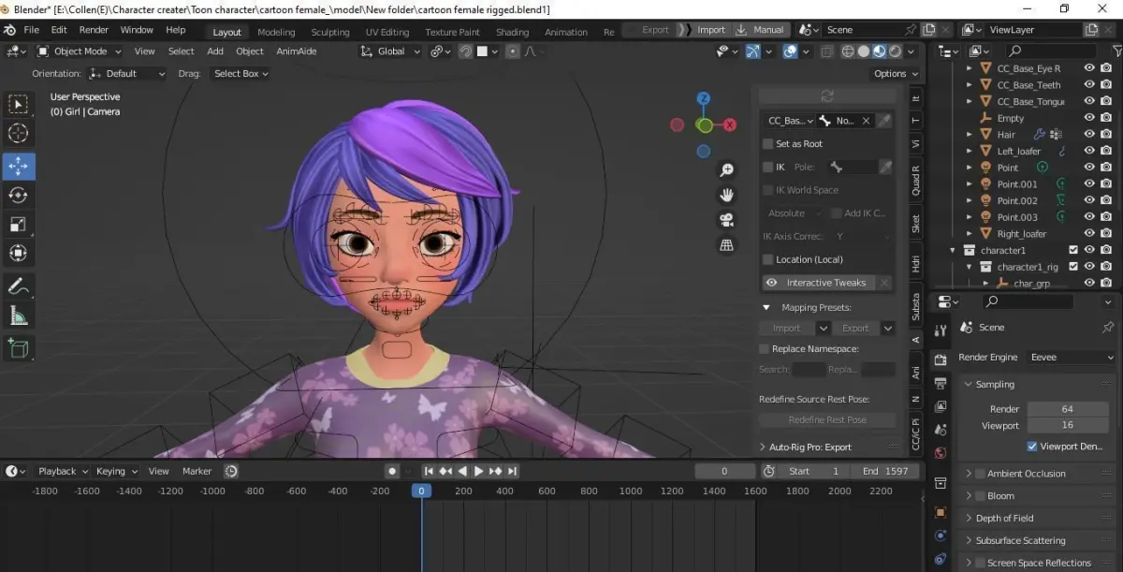Activate the Cursor tool in the left toolbar
The height and width of the screenshot is (572, 1123).
pos(19,134)
